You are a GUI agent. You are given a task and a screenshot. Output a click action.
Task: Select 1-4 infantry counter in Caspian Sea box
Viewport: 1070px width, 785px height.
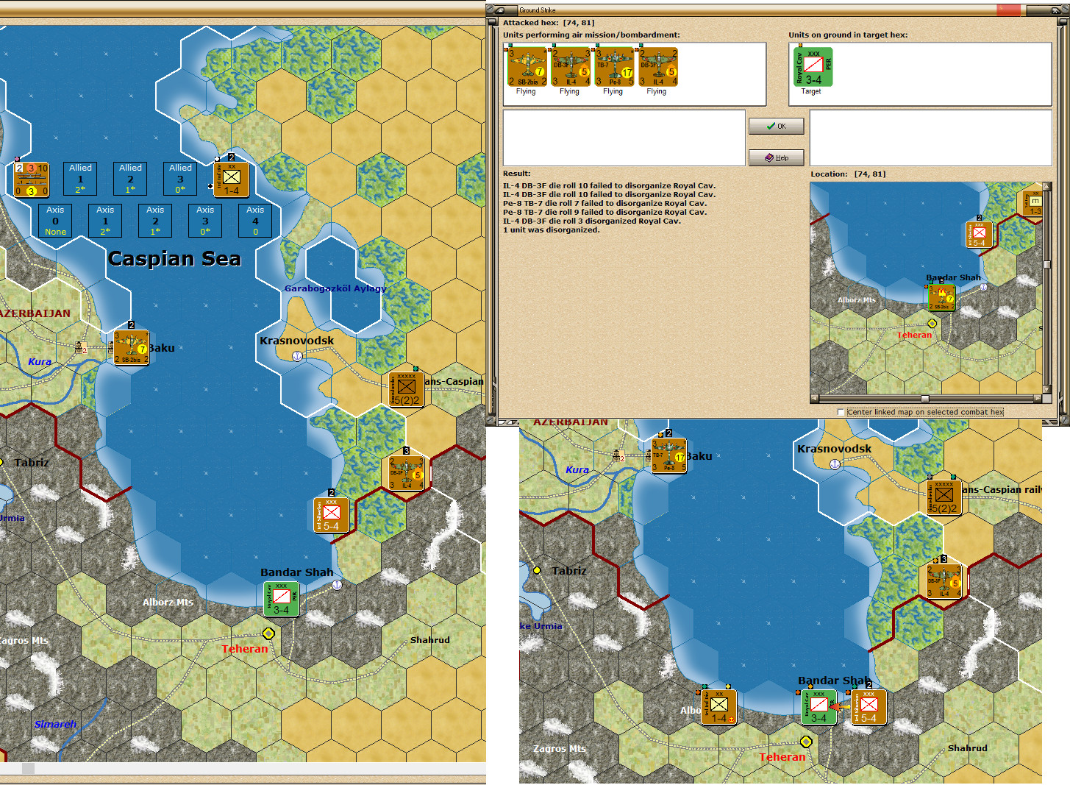click(x=232, y=180)
